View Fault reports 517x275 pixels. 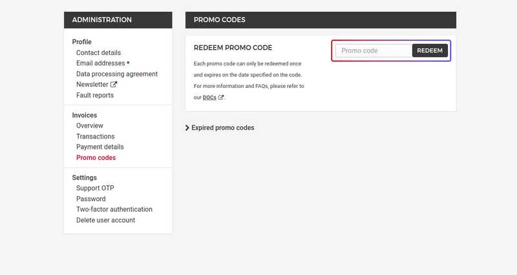[x=94, y=96]
